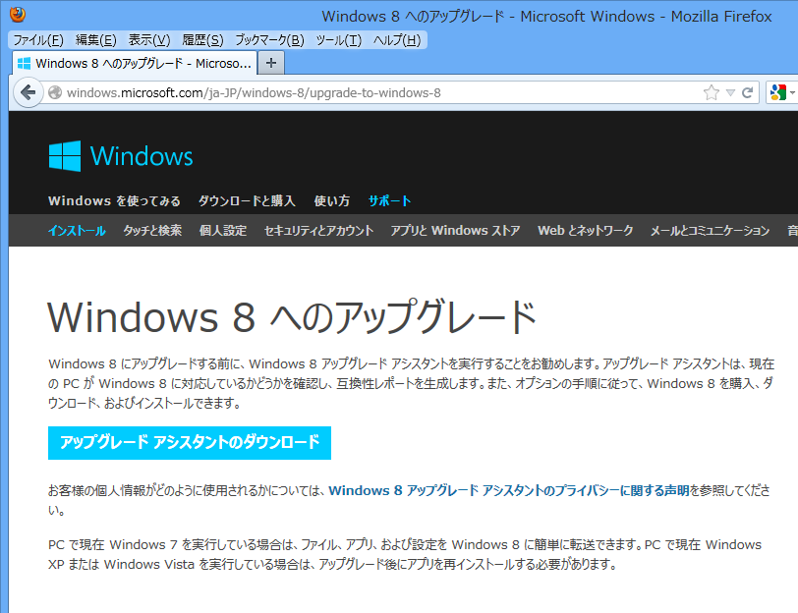Select Web とネットワーク sub-navigation item
The height and width of the screenshot is (613, 798).
pyautogui.click(x=586, y=231)
